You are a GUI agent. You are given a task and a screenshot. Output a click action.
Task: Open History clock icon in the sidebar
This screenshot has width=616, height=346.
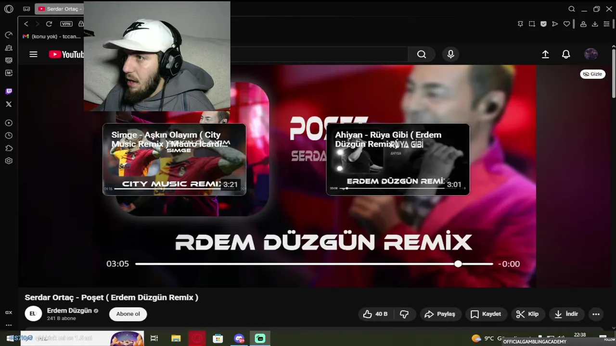coord(9,136)
